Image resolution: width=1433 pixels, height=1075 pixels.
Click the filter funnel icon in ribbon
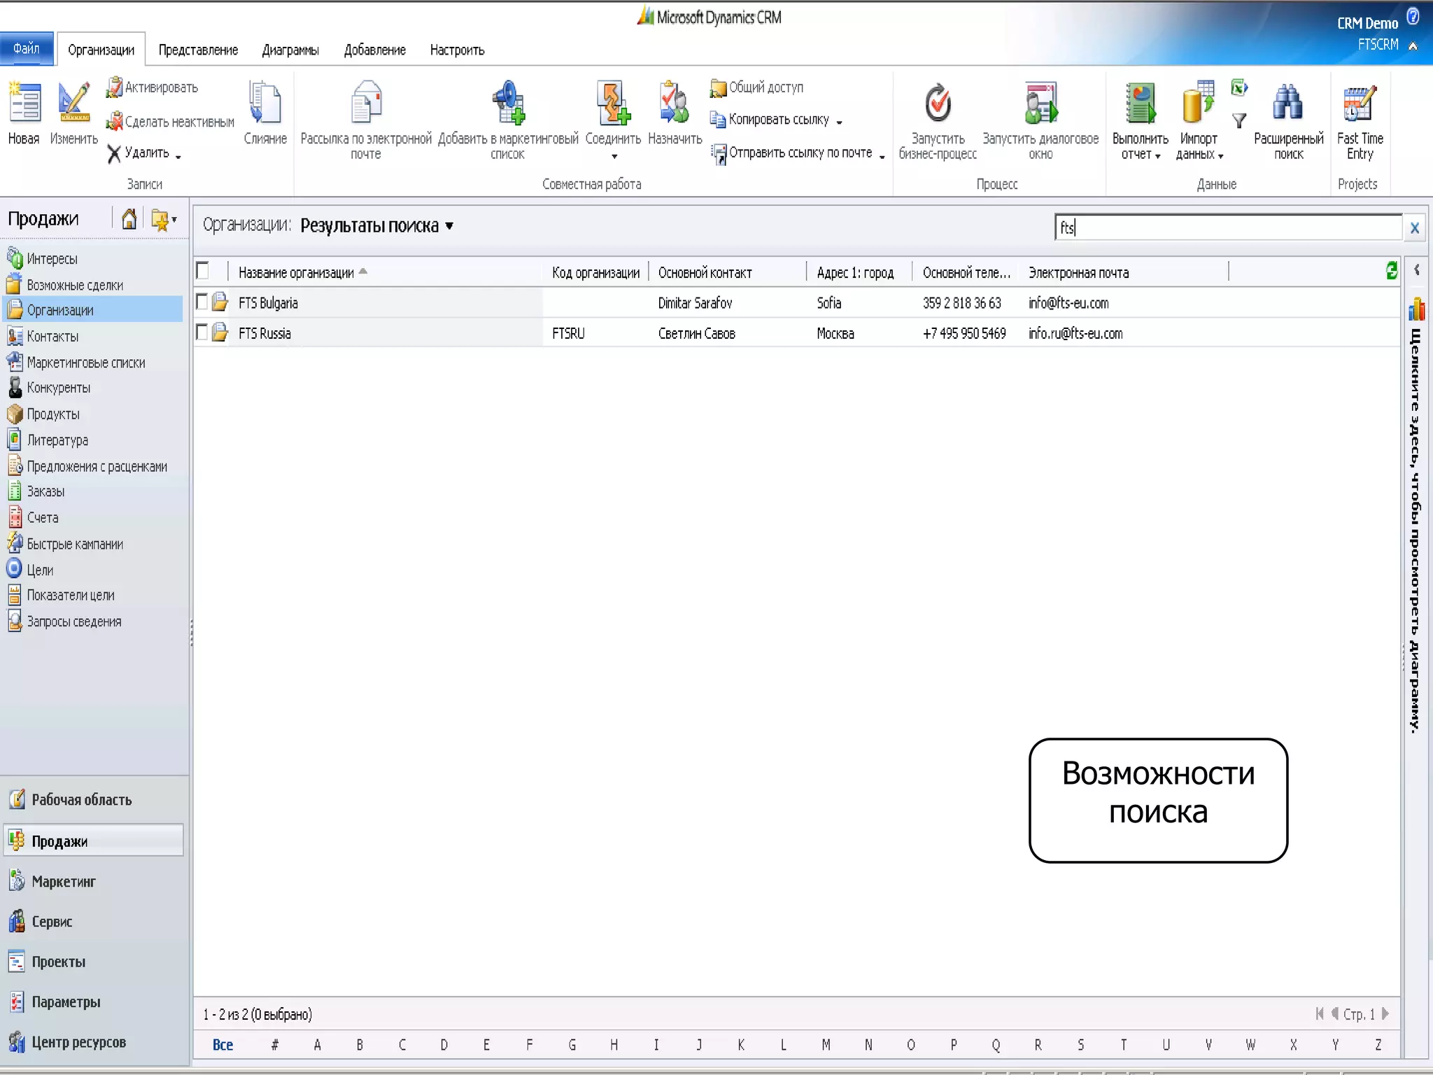tap(1238, 121)
